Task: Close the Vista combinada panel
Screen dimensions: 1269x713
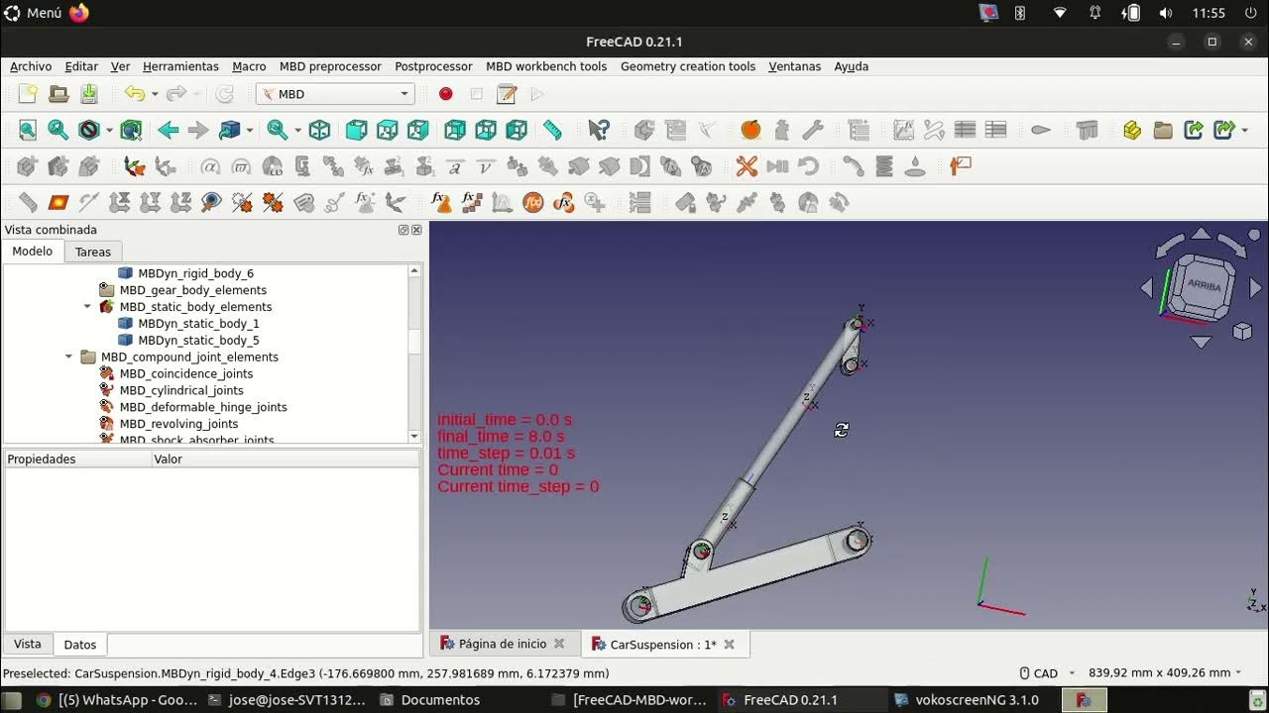Action: (x=416, y=230)
